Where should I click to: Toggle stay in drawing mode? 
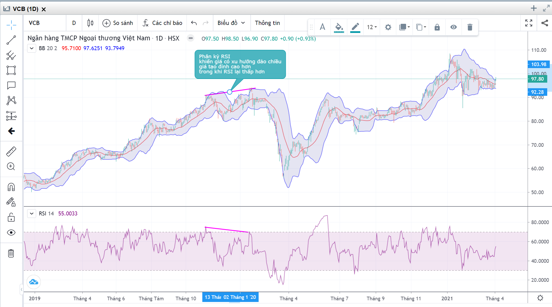click(x=11, y=202)
